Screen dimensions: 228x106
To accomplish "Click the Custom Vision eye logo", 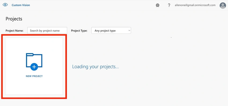I will [x=5, y=5].
